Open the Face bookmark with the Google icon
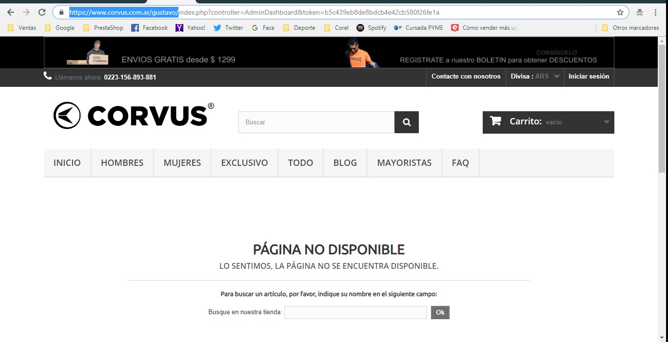 tap(263, 28)
